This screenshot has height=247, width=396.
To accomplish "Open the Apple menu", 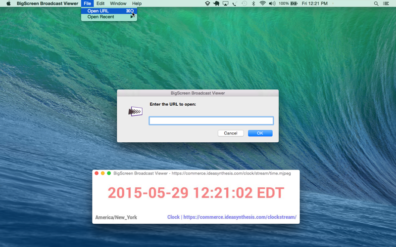I will 8,3.
